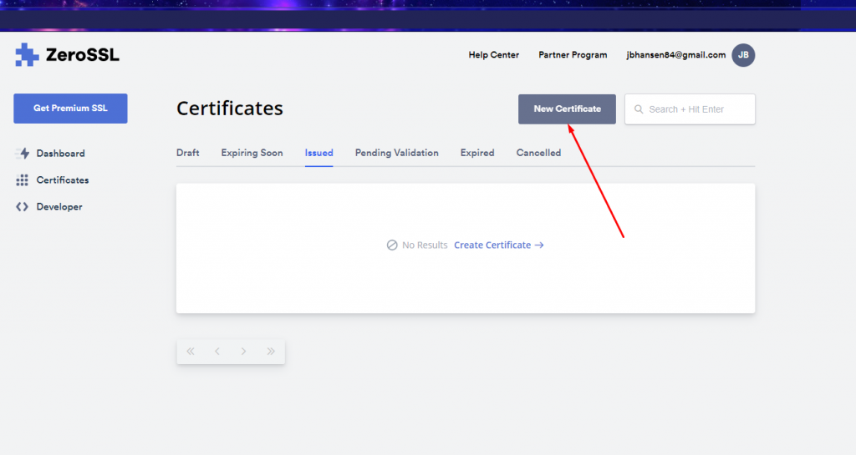Open Developer in the sidebar
Image resolution: width=856 pixels, height=455 pixels.
pos(59,207)
